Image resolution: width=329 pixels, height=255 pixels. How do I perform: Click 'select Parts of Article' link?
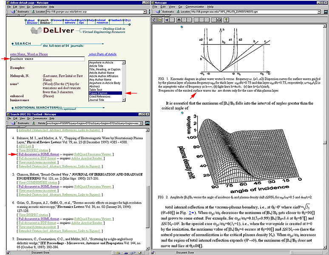pos(102,54)
